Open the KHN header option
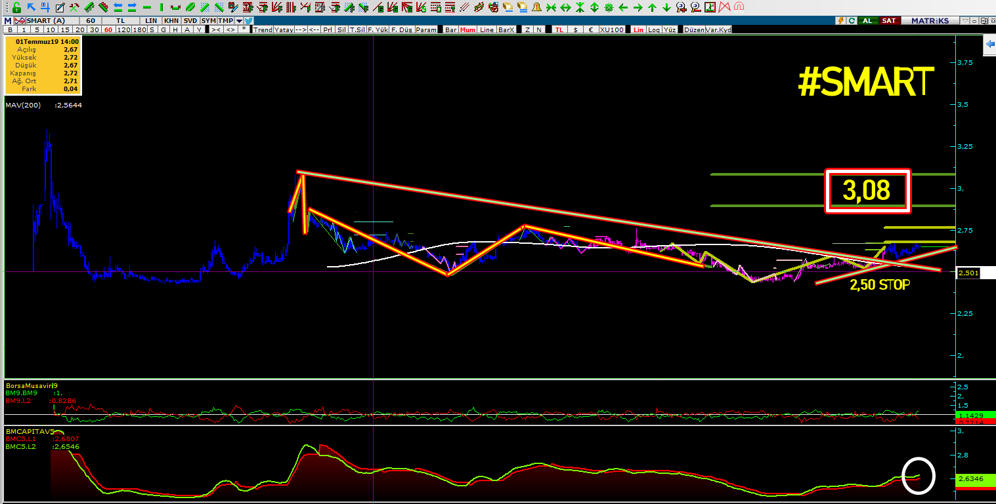 tap(171, 21)
